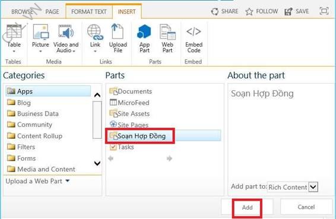The image size is (336, 219).
Task: Choose the Upload File icon
Action: (x=118, y=31)
